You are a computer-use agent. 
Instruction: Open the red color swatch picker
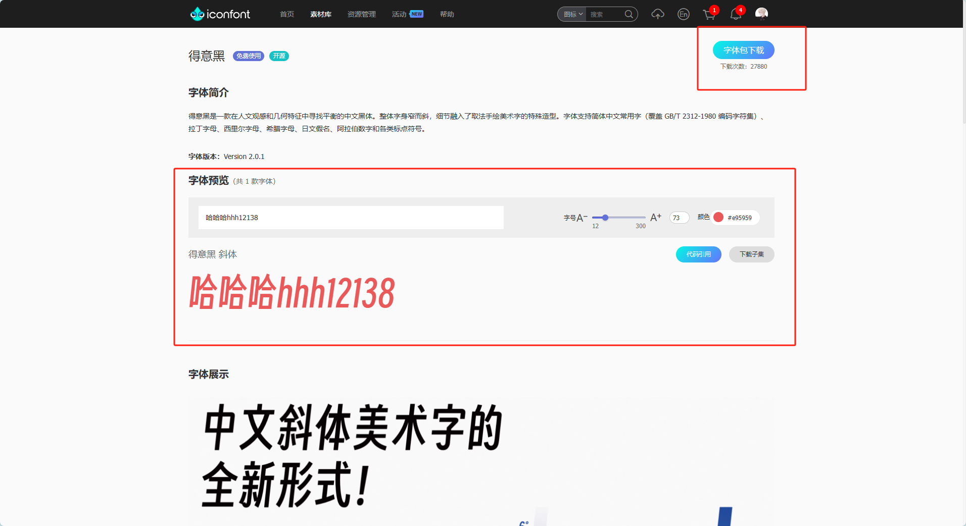[x=718, y=218]
